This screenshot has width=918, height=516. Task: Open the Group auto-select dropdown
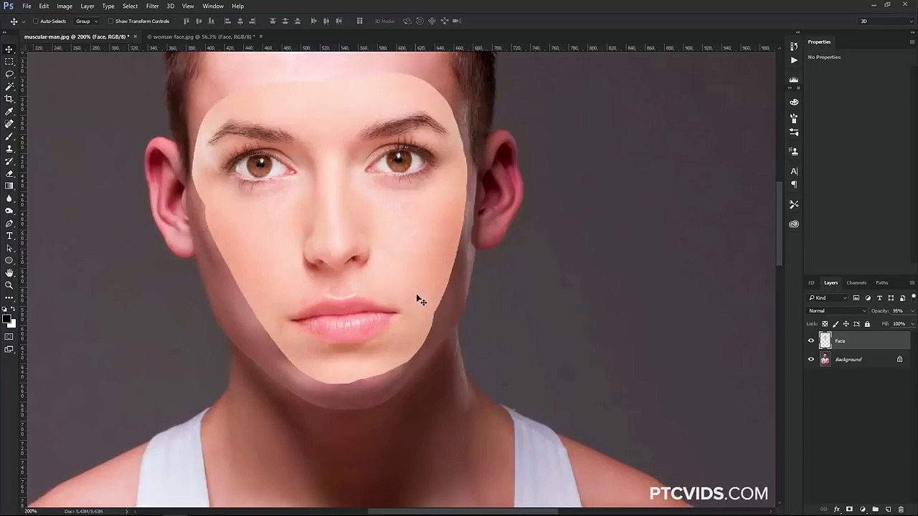(87, 21)
